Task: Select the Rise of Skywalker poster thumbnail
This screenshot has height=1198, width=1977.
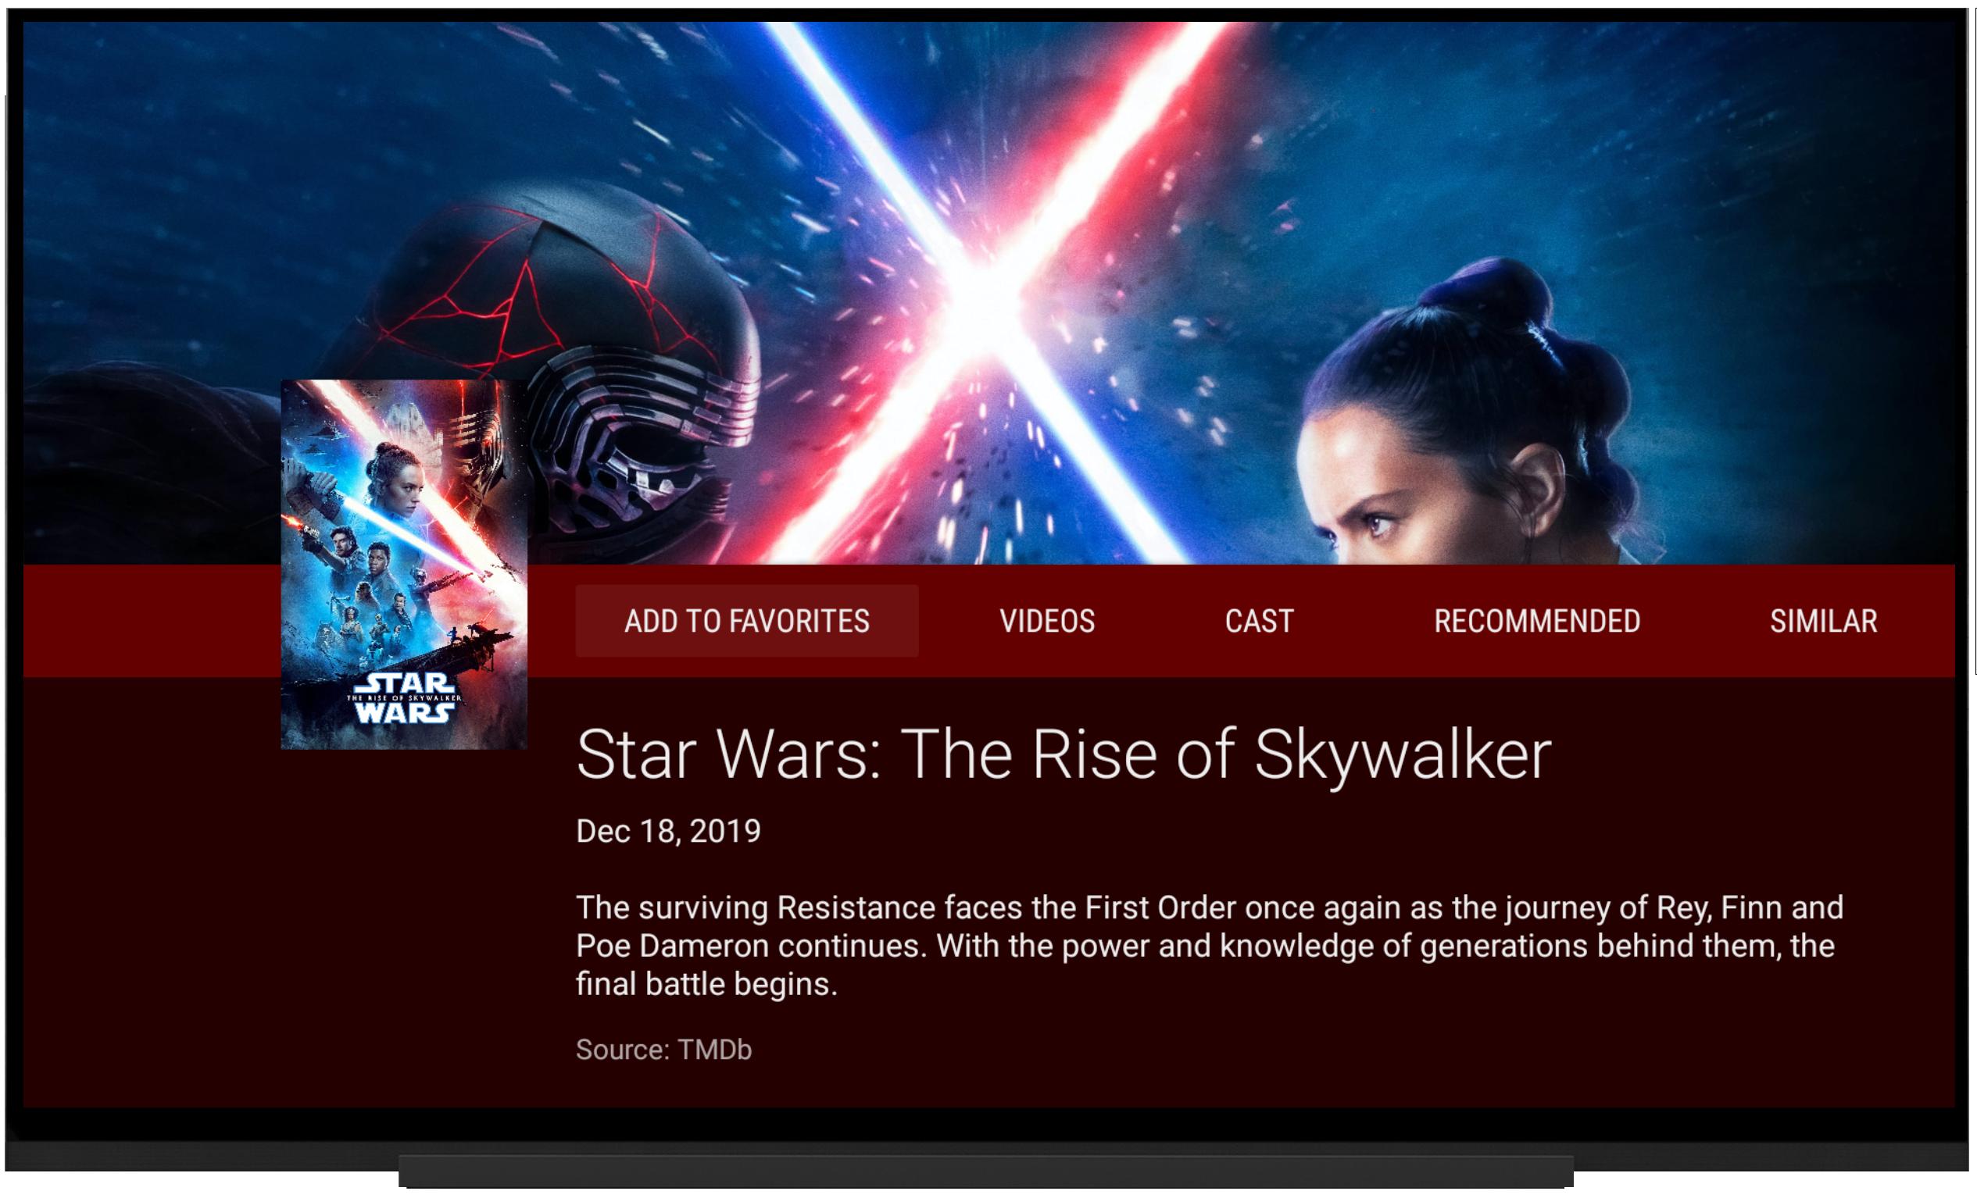Action: [x=405, y=565]
